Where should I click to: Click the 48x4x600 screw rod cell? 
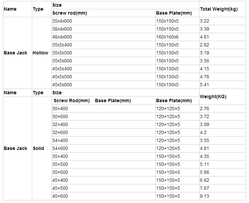pyautogui.click(x=62, y=37)
